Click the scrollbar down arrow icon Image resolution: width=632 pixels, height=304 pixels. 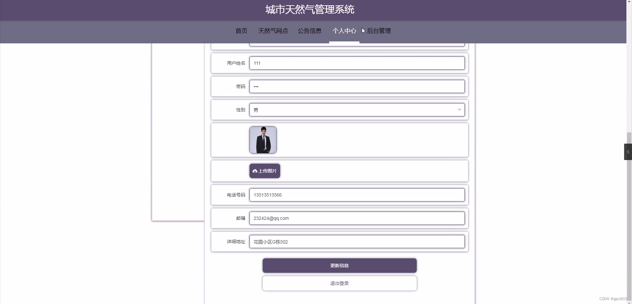(630, 302)
